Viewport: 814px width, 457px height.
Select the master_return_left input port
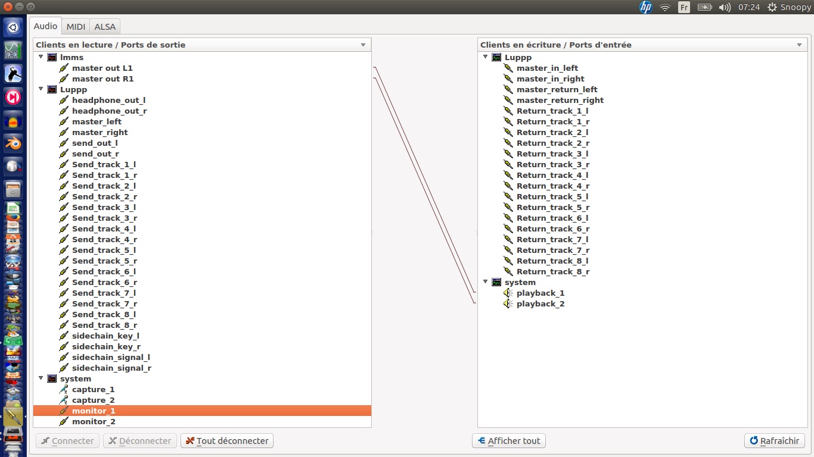[x=557, y=89]
